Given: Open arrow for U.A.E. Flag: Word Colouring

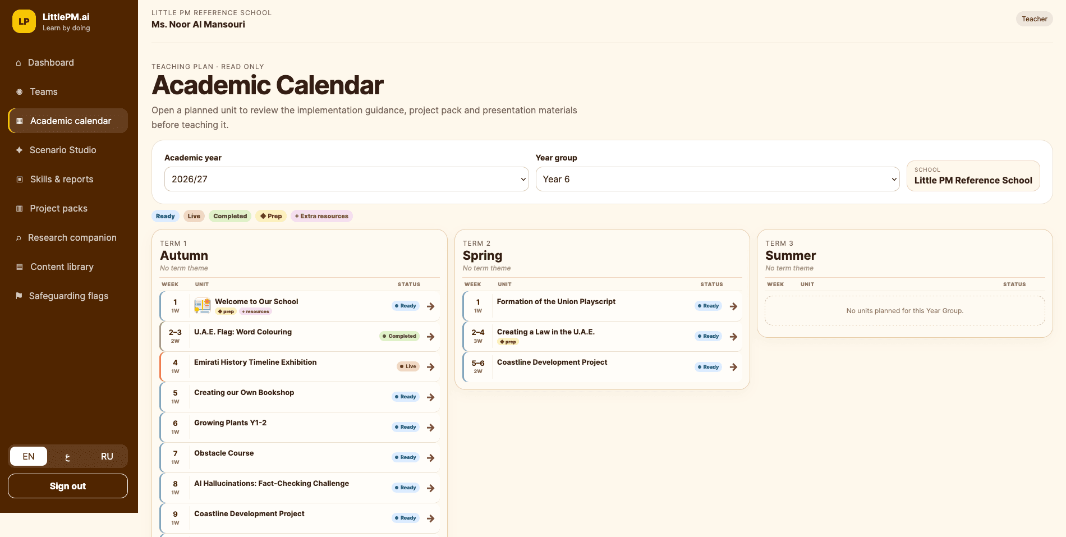Looking at the screenshot, I should click(x=431, y=337).
